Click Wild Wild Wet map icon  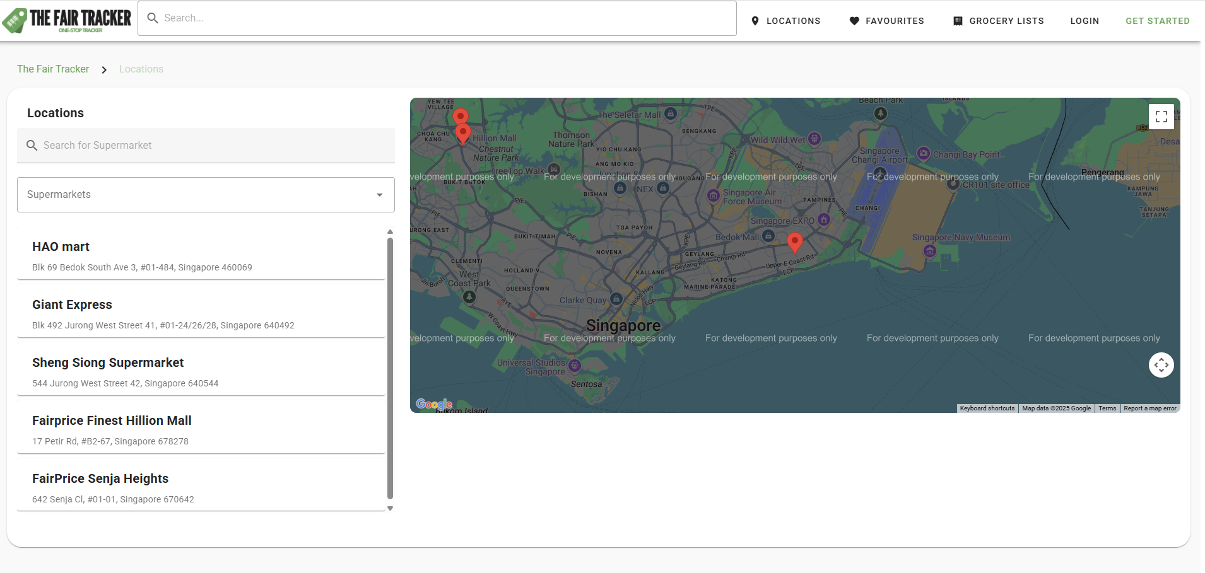[814, 139]
